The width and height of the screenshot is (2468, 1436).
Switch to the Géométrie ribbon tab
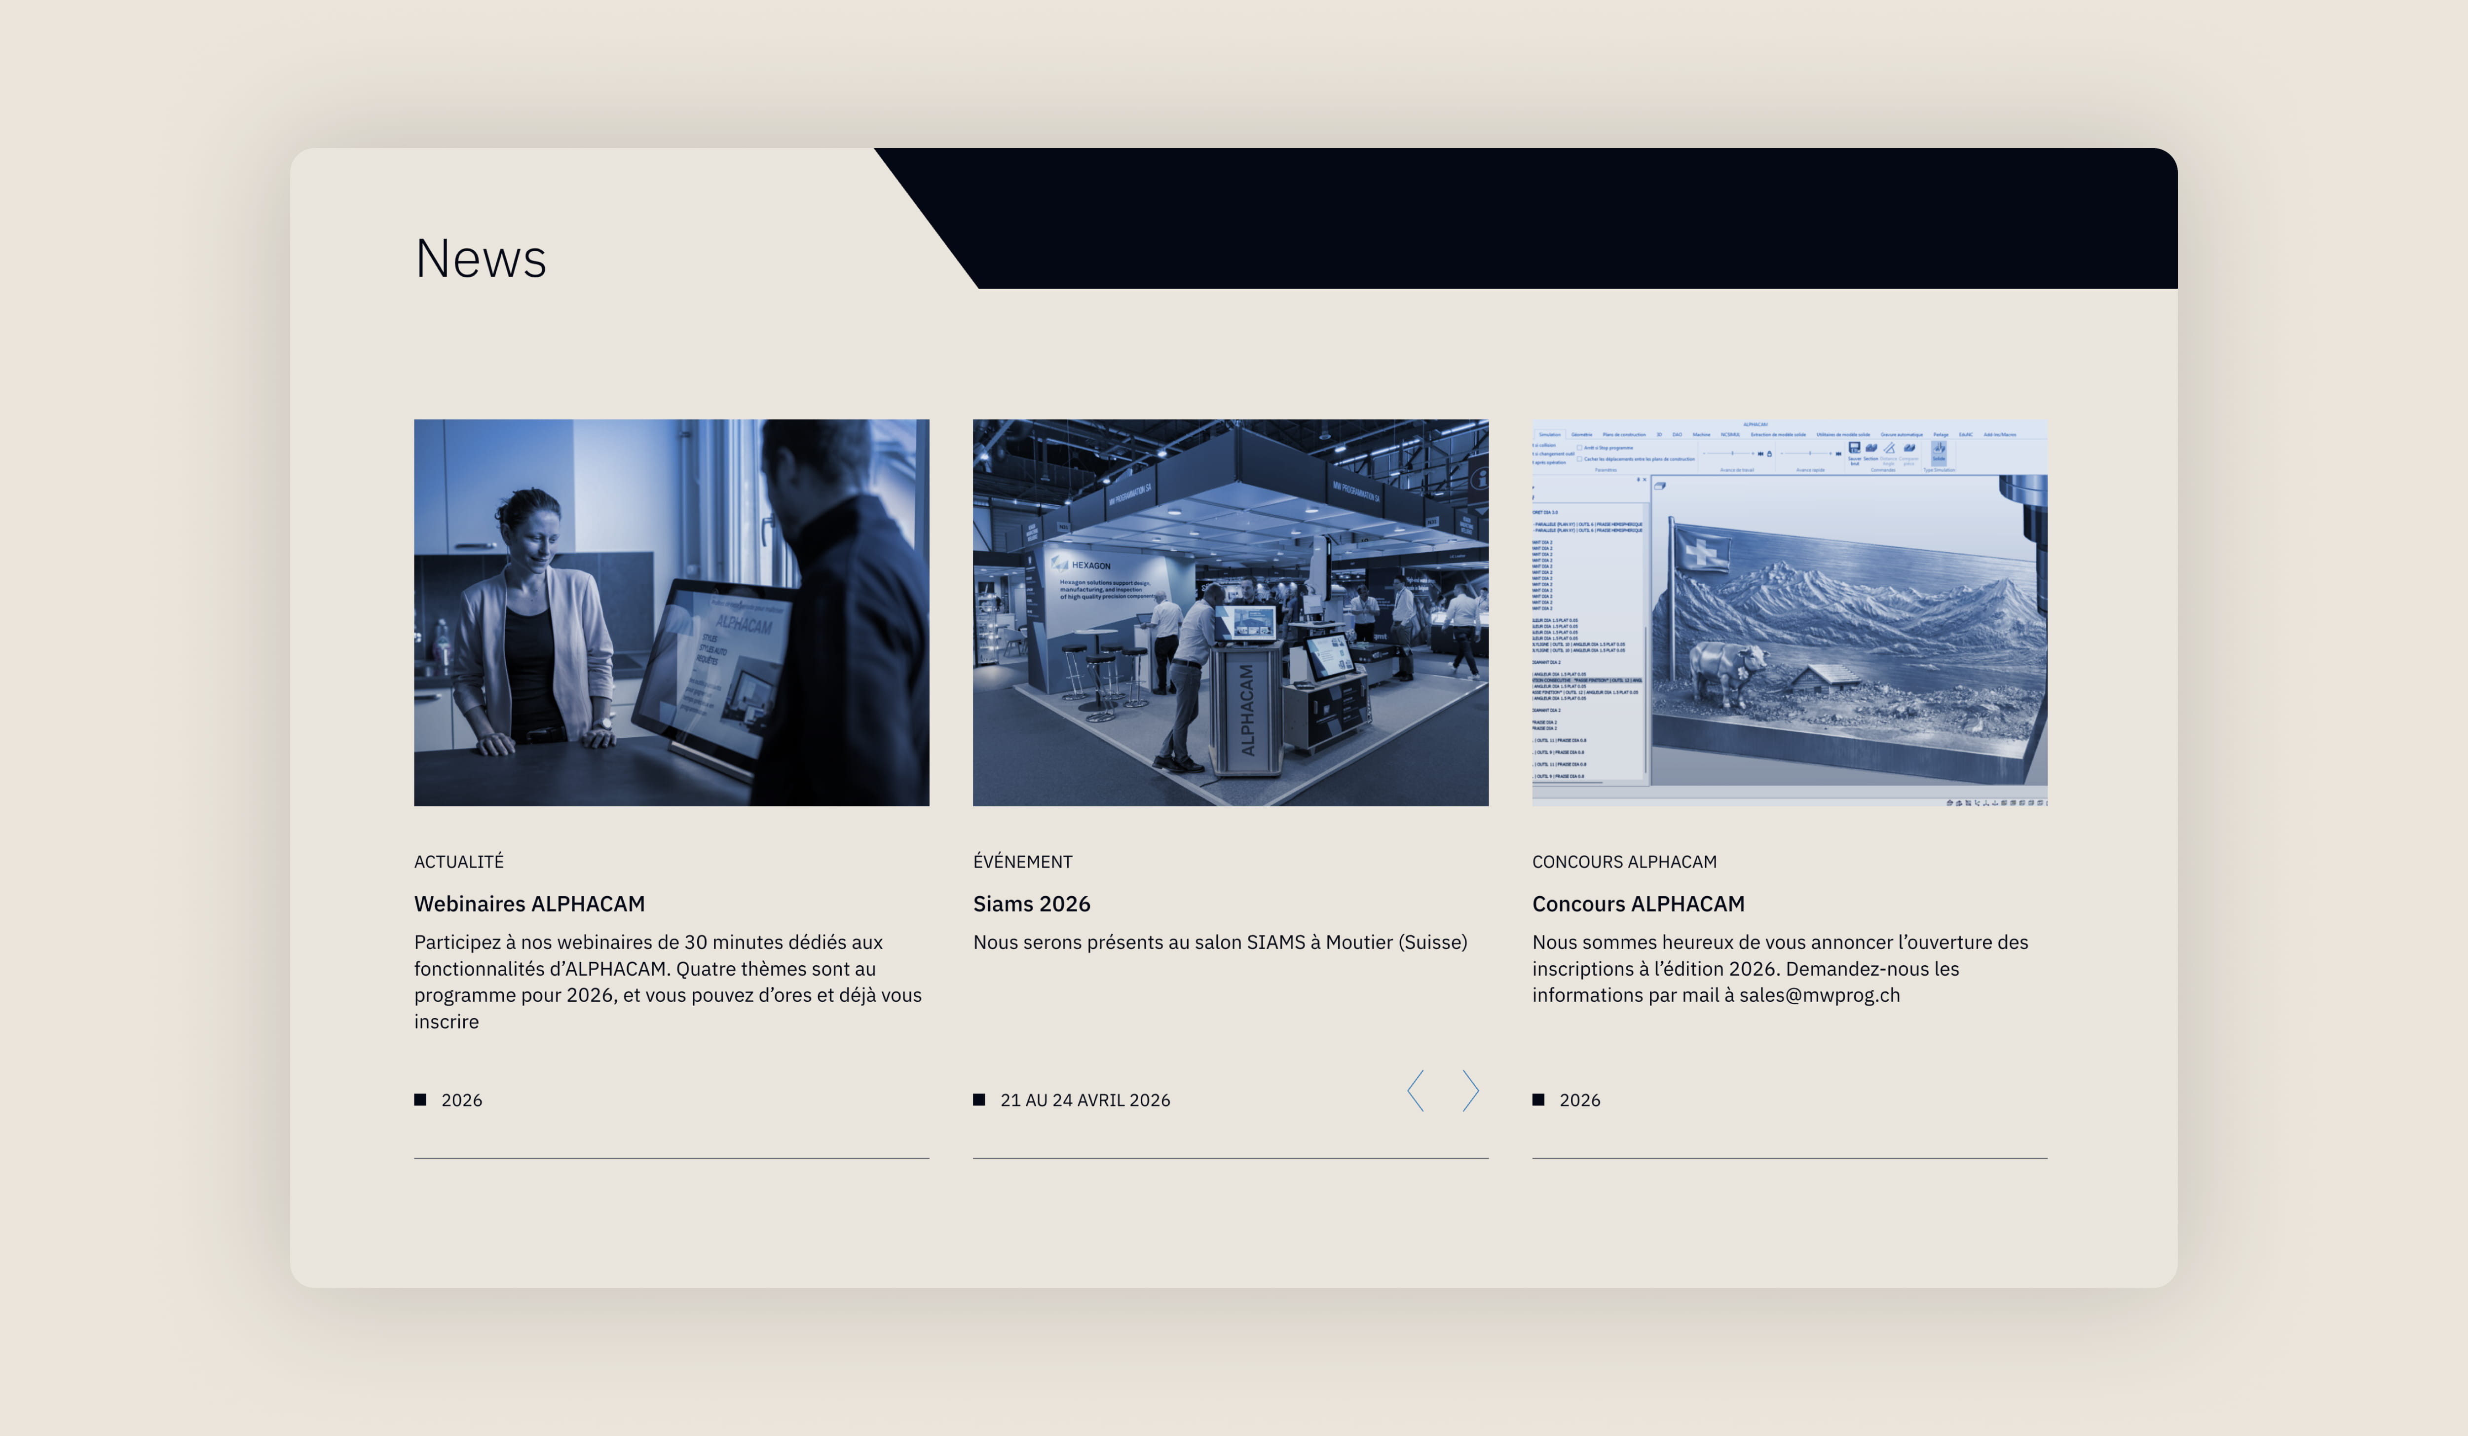pyautogui.click(x=1582, y=435)
